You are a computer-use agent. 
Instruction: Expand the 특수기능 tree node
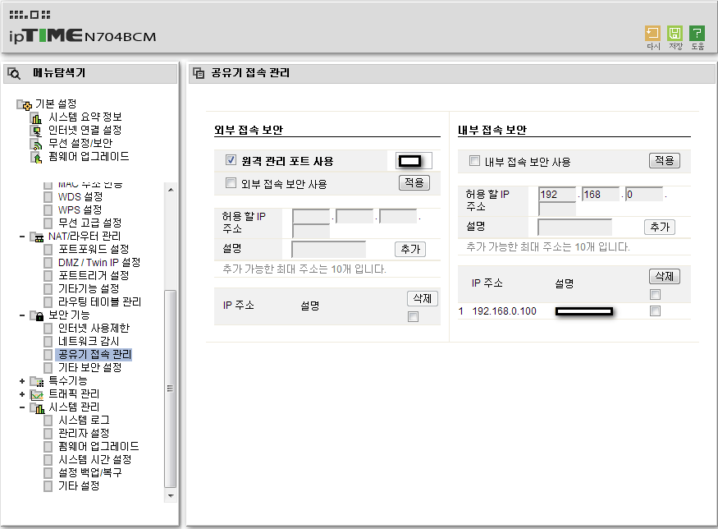pyautogui.click(x=22, y=381)
